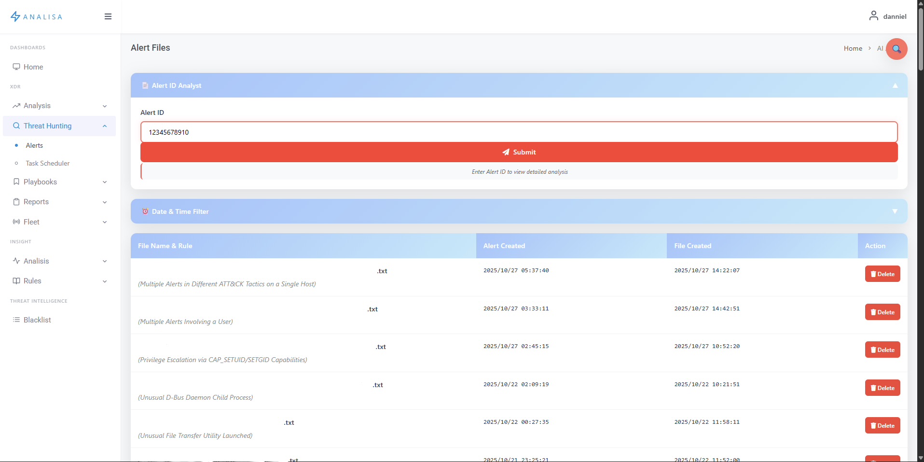Open the search magnifier icon near breadcrumbs

(896, 49)
